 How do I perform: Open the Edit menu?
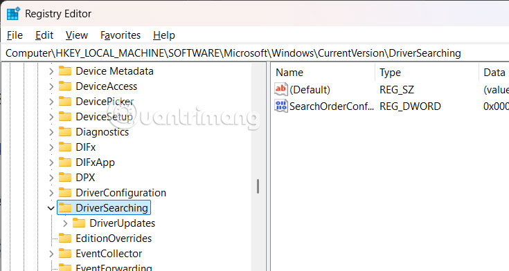coord(44,35)
